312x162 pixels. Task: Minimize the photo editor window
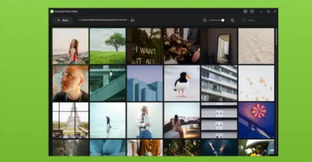(261, 12)
